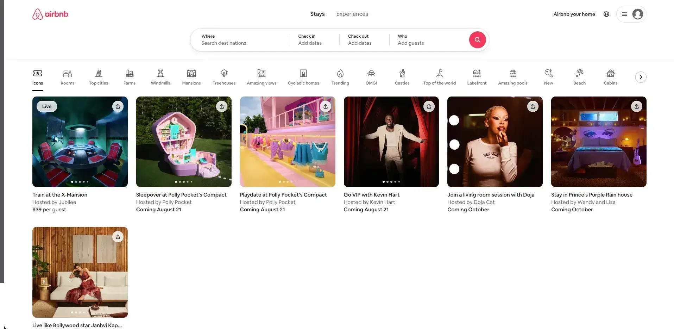Click the Live badge on X-Mansion
The image size is (674, 329).
(47, 106)
